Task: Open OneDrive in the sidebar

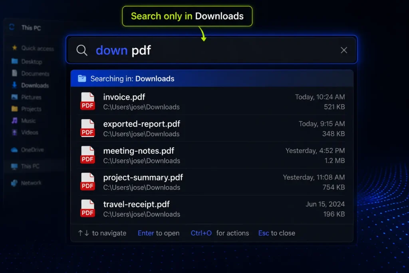Action: [x=32, y=150]
